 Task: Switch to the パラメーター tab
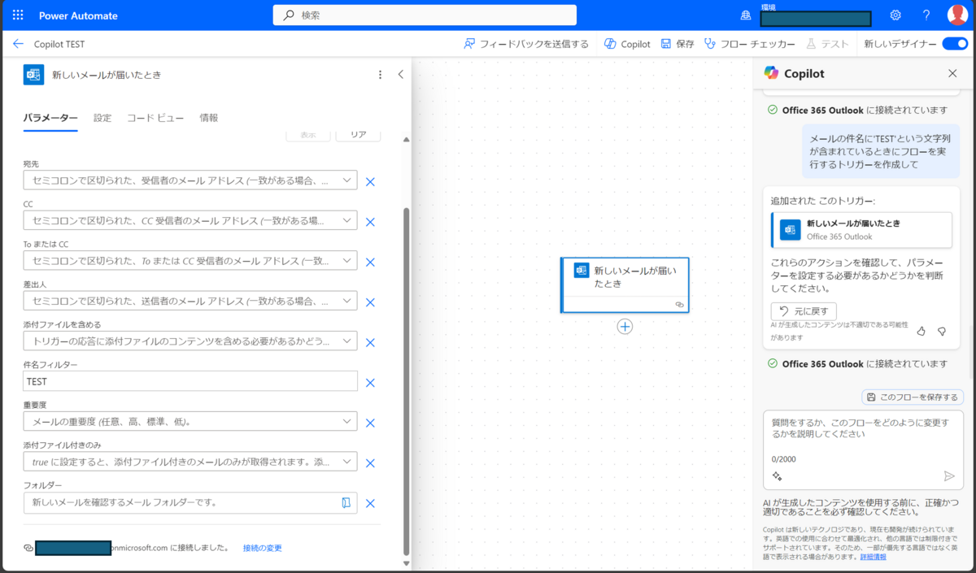click(50, 118)
